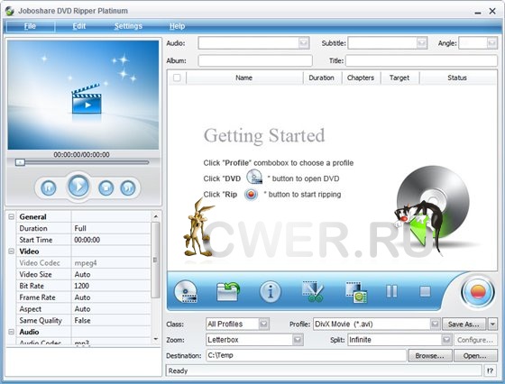This screenshot has width=505, height=384.
Task: Click the properties panel scrollbar thumb
Action: [x=155, y=261]
